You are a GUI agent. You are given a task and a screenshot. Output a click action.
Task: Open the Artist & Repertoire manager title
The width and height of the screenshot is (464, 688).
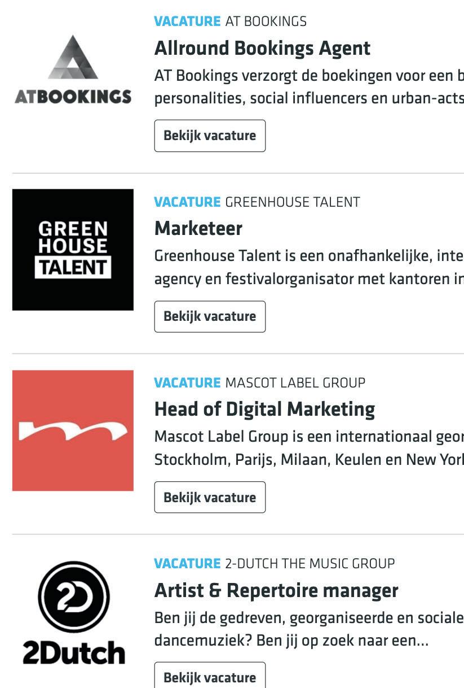point(276,591)
